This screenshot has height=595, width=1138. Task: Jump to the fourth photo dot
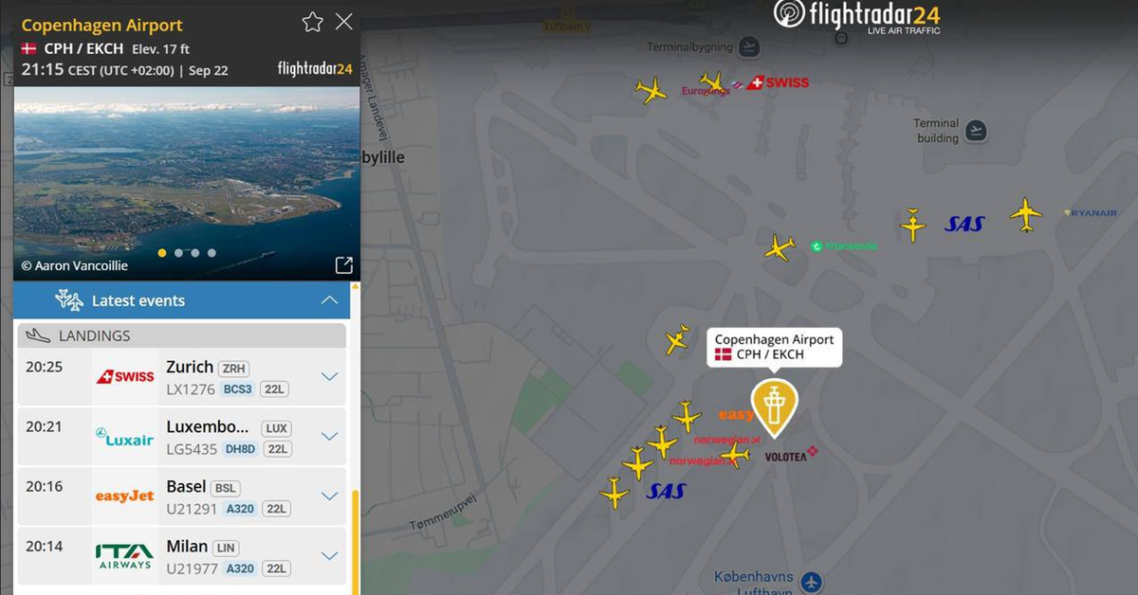click(211, 253)
